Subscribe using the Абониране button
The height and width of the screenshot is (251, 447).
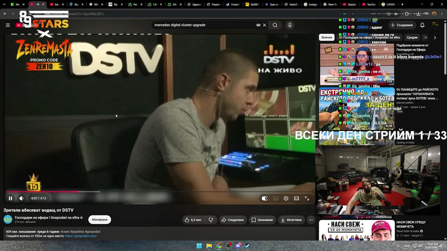pyautogui.click(x=100, y=220)
